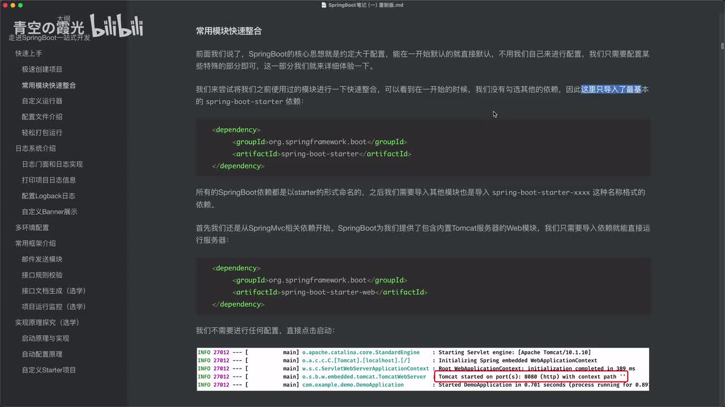Screen dimensions: 725x407
Task: Go to 自定义运行器 in the outline
Action: (42, 101)
